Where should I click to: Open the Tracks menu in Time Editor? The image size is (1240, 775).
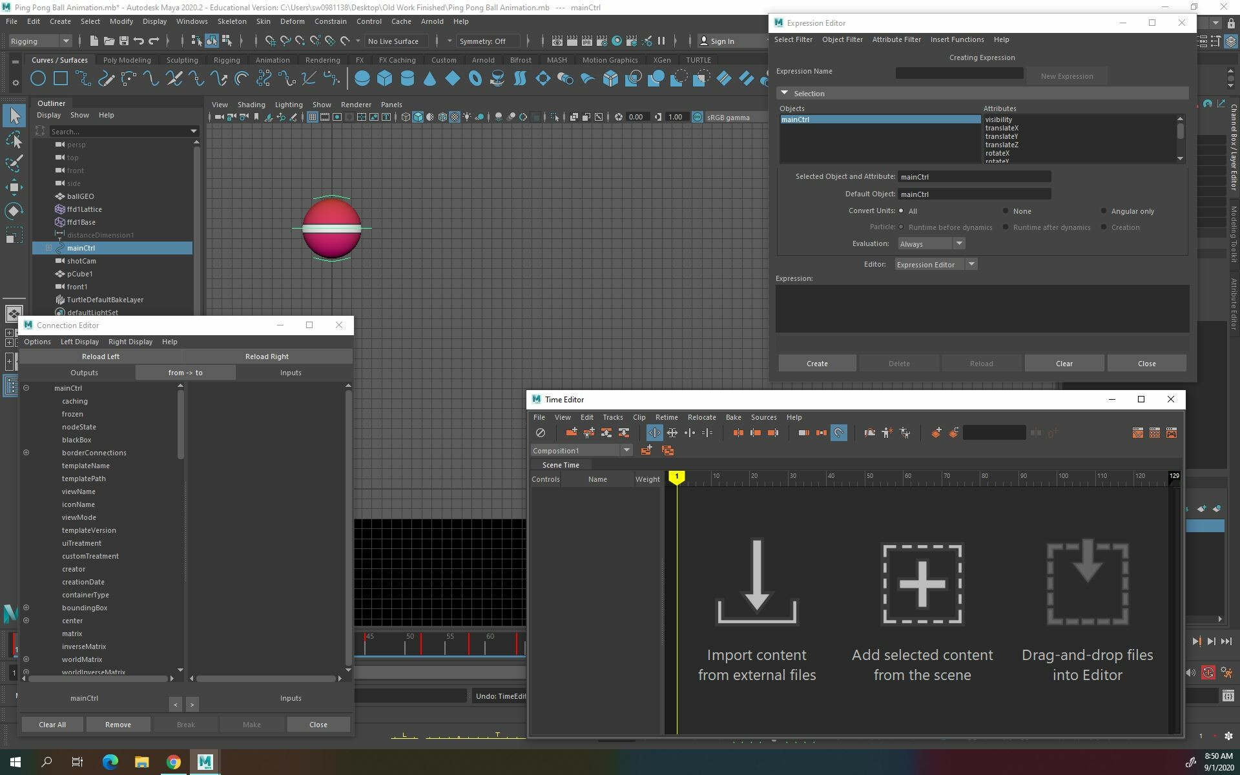(x=612, y=417)
